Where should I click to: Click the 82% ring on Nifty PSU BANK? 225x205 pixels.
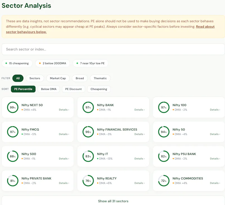pos(164,156)
